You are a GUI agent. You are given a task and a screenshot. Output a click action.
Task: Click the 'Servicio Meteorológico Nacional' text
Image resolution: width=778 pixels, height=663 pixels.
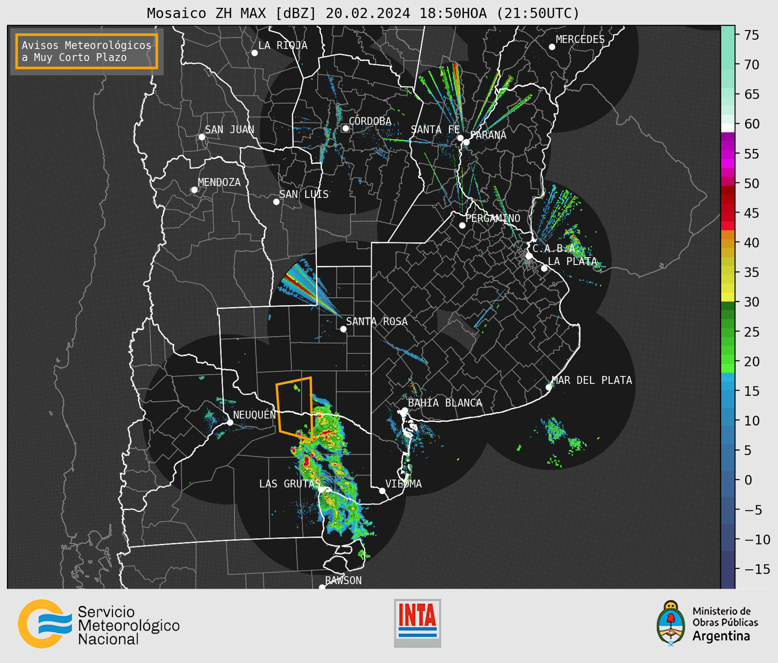point(129,626)
